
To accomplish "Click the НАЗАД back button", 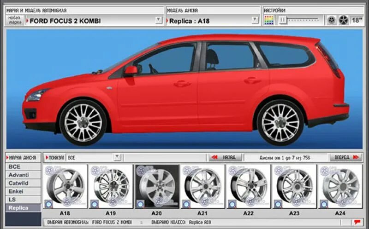I will (225, 157).
